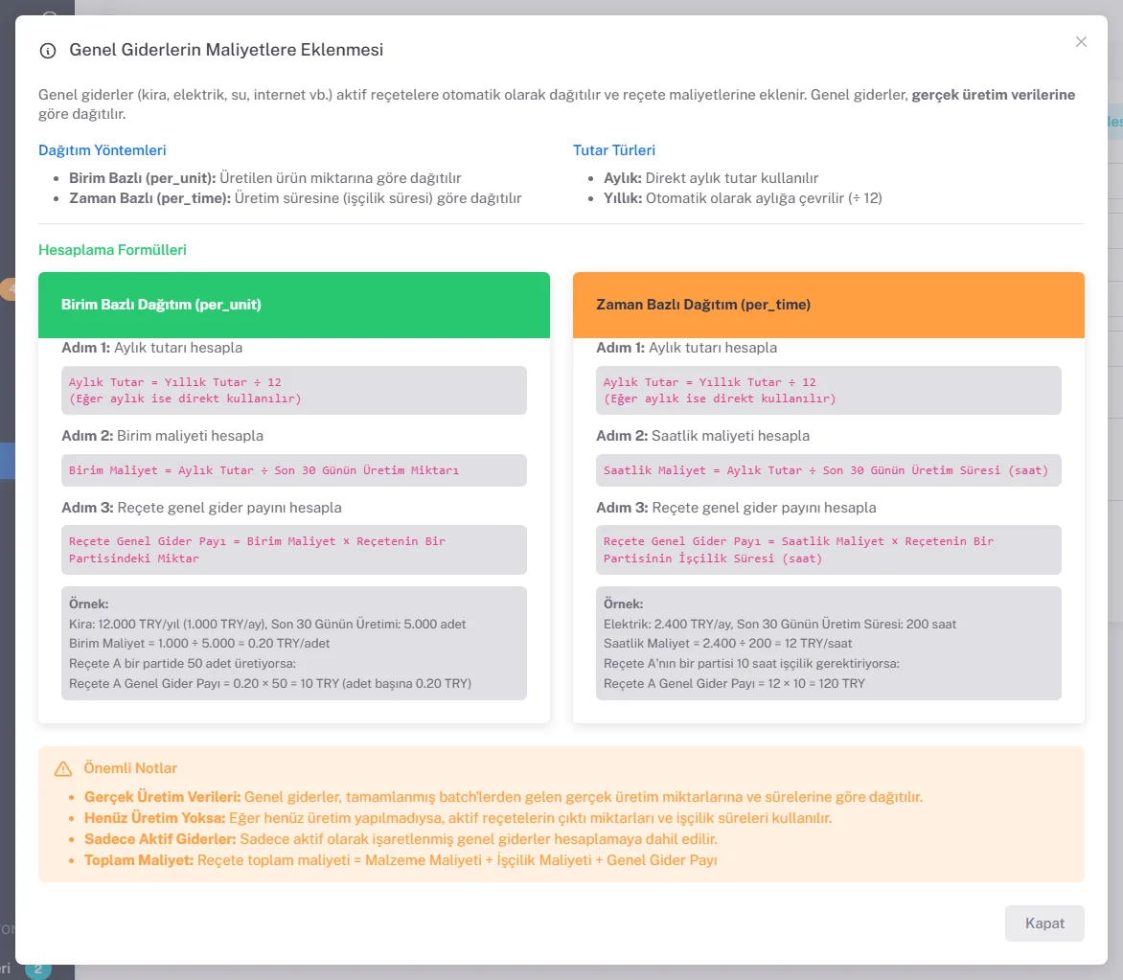The width and height of the screenshot is (1123, 980).
Task: Click "Birim Maliyet = 1.000 ÷ 5.000" line
Action: [x=199, y=644]
